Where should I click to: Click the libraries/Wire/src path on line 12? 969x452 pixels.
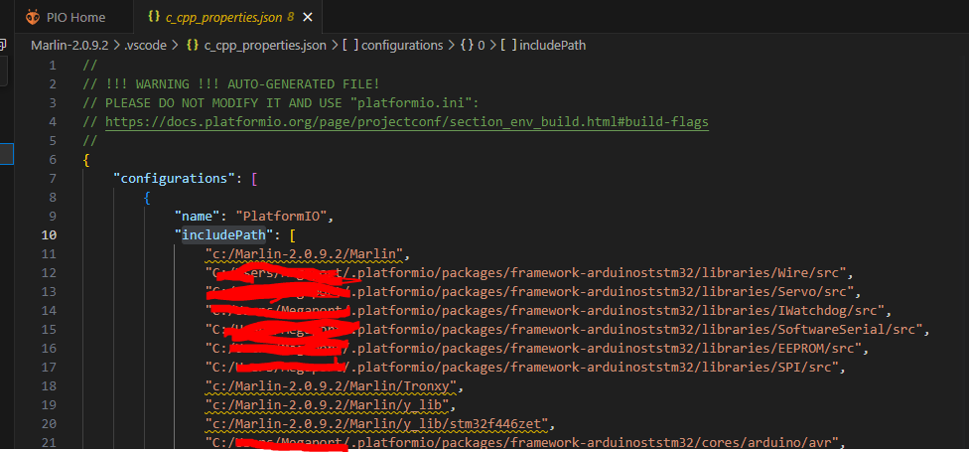(526, 272)
